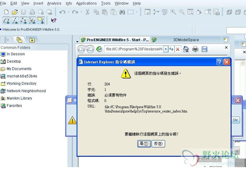Click the Redo arrow
Image resolution: width=246 pixels, height=169 pixels.
click(x=75, y=12)
